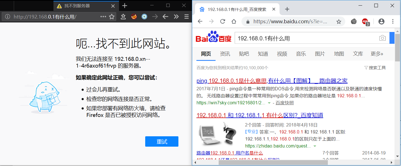Click the Baidu logo
401x166 pixels.
tap(214, 37)
